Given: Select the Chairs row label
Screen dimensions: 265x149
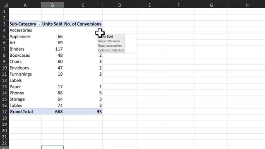Looking at the screenshot, I should 16,62.
